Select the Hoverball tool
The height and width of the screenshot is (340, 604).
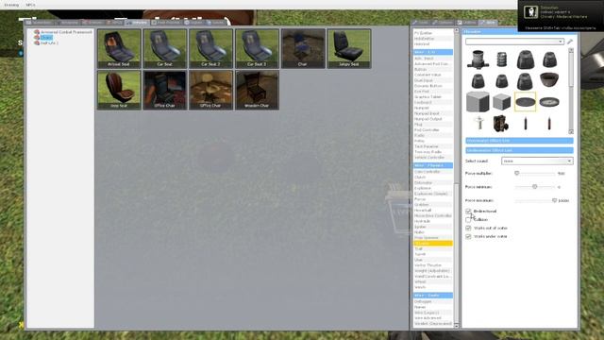click(x=432, y=210)
